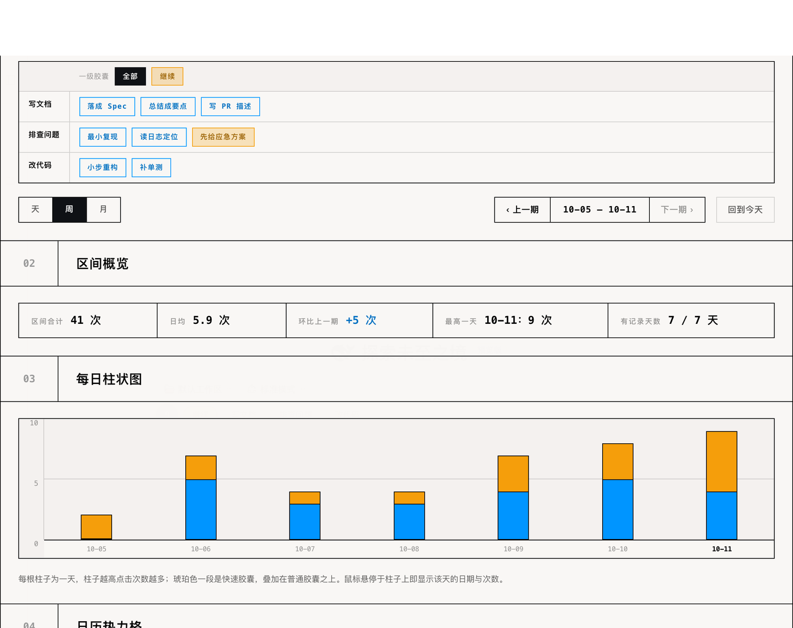
Task: Switch to the 周 view tab
Action: 70,210
